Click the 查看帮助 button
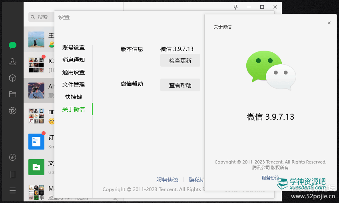Image resolution: width=339 pixels, height=203 pixels. click(x=180, y=85)
